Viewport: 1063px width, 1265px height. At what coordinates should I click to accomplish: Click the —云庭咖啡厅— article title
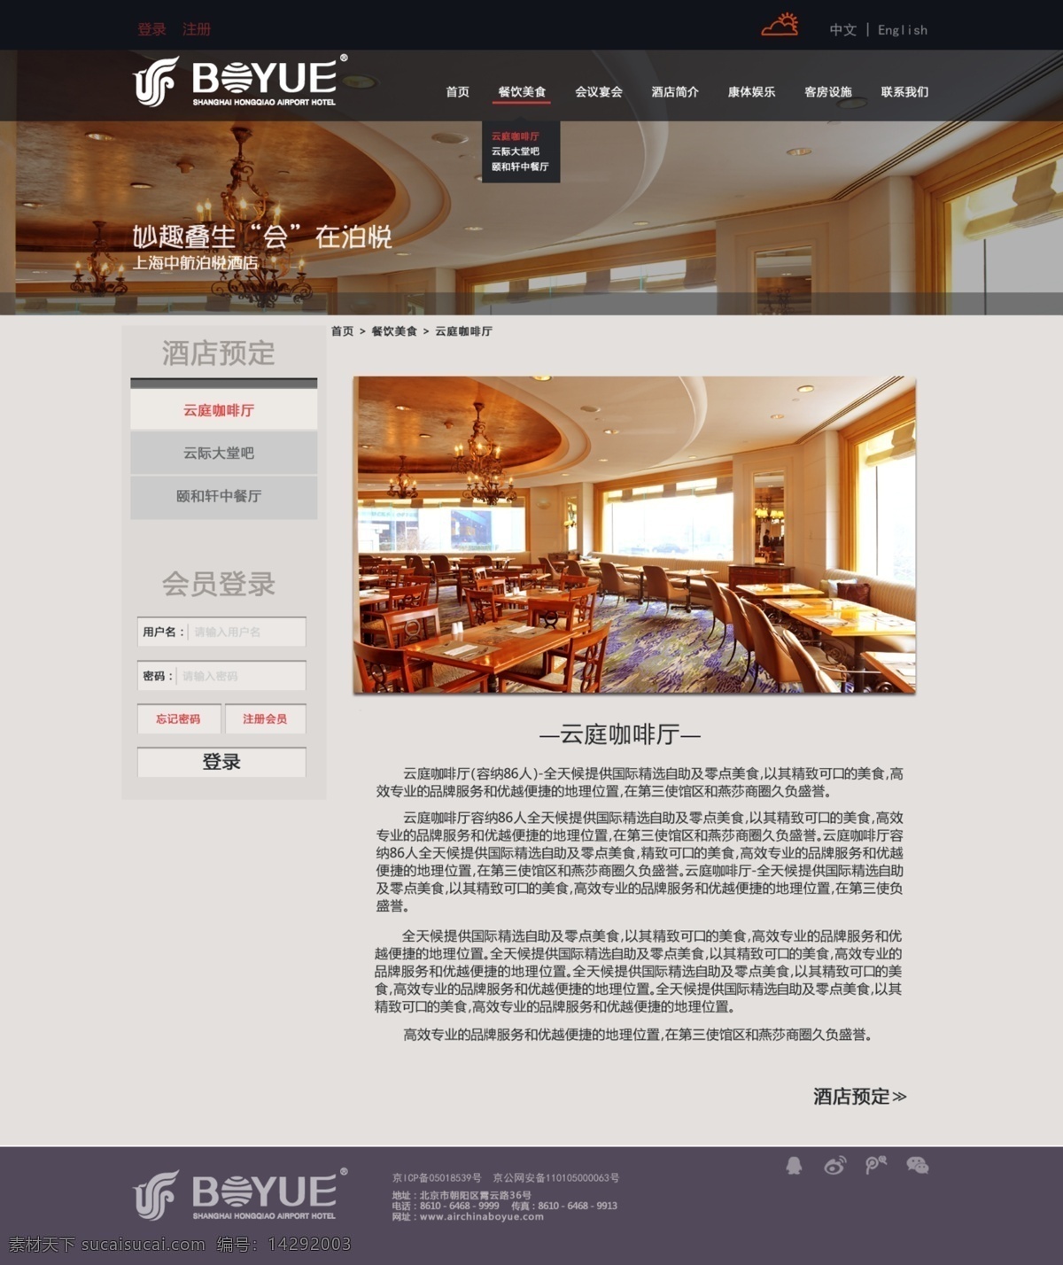tap(620, 734)
